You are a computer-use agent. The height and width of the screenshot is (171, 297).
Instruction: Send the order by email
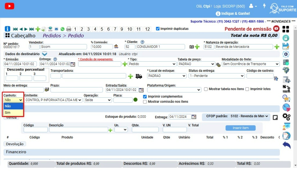click(x=57, y=29)
